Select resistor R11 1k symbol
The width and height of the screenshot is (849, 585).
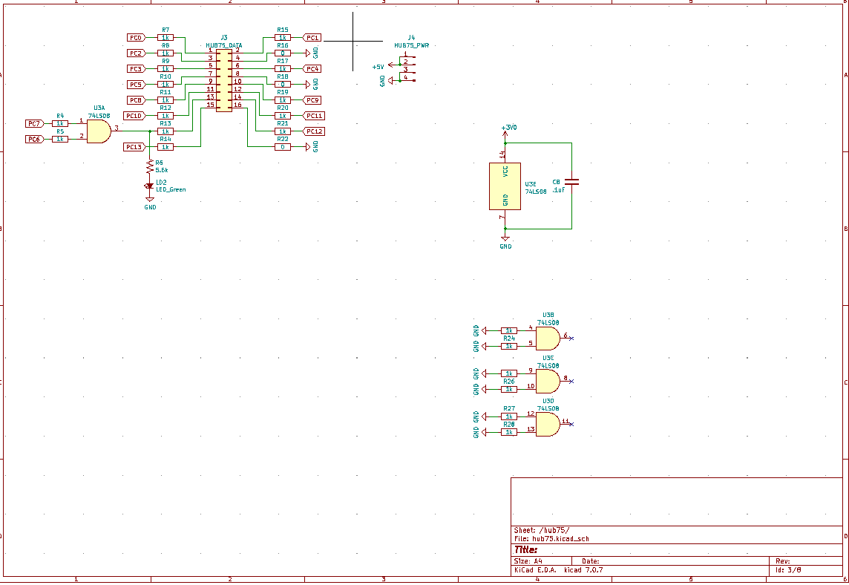(x=165, y=100)
